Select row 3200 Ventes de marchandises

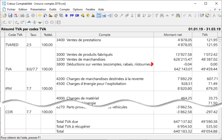[x=111, y=59]
